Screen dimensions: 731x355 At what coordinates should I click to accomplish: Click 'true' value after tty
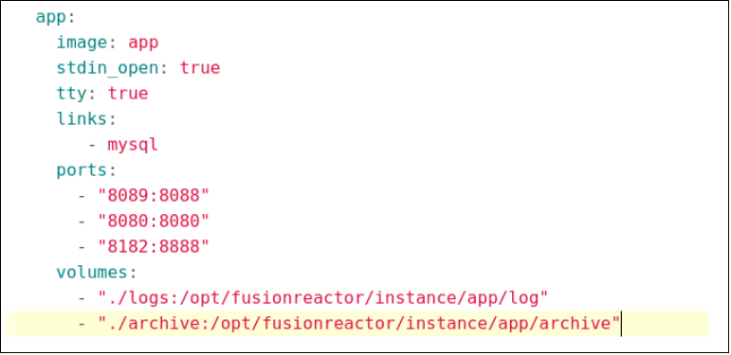pos(128,94)
